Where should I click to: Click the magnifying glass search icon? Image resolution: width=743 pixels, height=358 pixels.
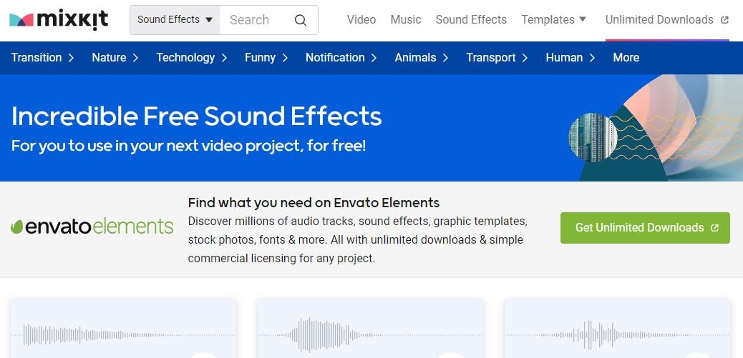click(301, 20)
